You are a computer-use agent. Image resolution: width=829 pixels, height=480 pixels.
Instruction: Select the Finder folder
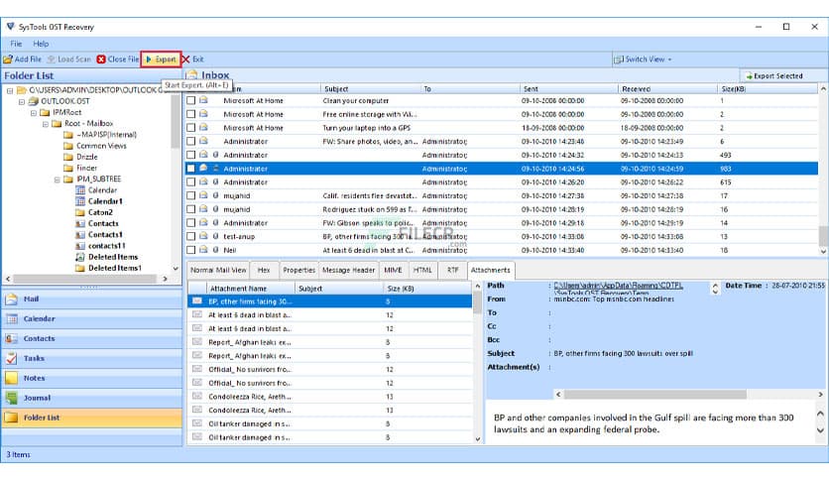[86, 169]
